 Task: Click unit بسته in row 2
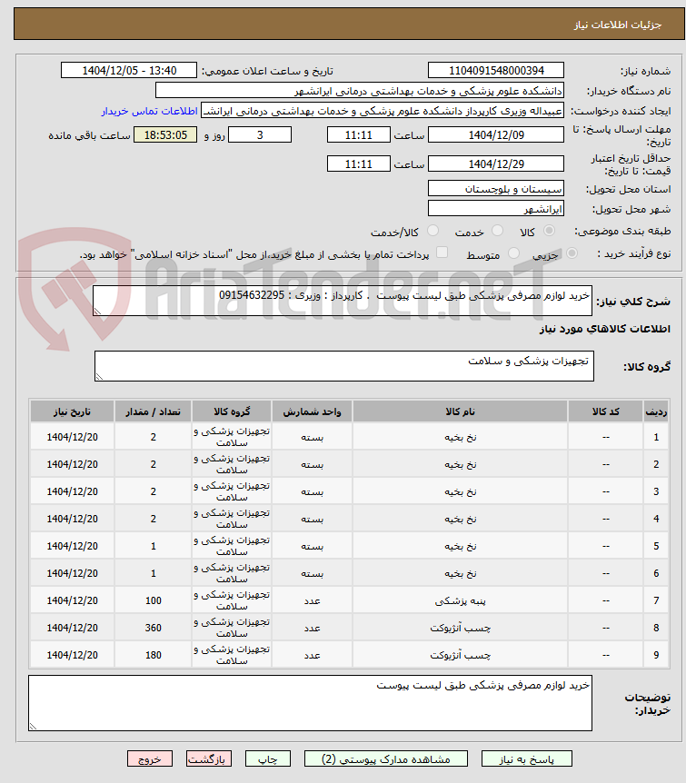pos(313,464)
